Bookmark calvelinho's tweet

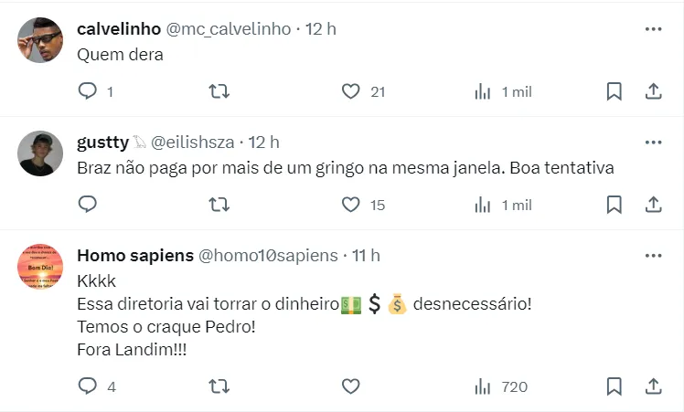[x=615, y=91]
